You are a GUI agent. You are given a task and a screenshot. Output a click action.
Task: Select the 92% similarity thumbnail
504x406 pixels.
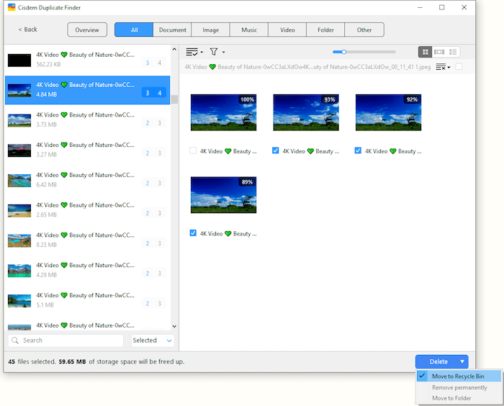click(388, 112)
